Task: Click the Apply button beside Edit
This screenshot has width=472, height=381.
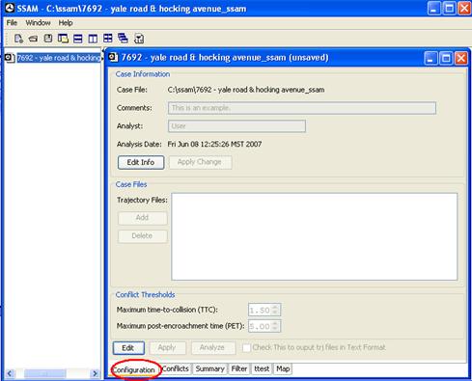Action: pyautogui.click(x=167, y=347)
